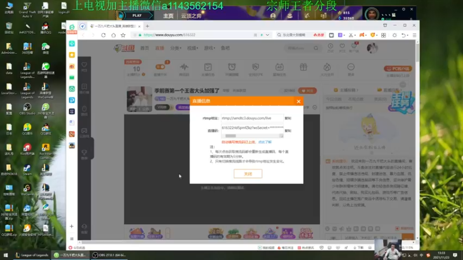Open the gift box icon in streamer toolbar
The width and height of the screenshot is (463, 260).
click(x=303, y=67)
